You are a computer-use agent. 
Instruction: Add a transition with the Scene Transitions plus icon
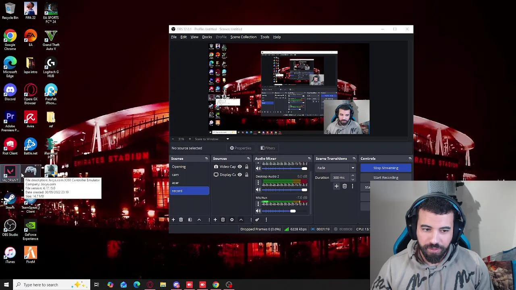coord(337,186)
